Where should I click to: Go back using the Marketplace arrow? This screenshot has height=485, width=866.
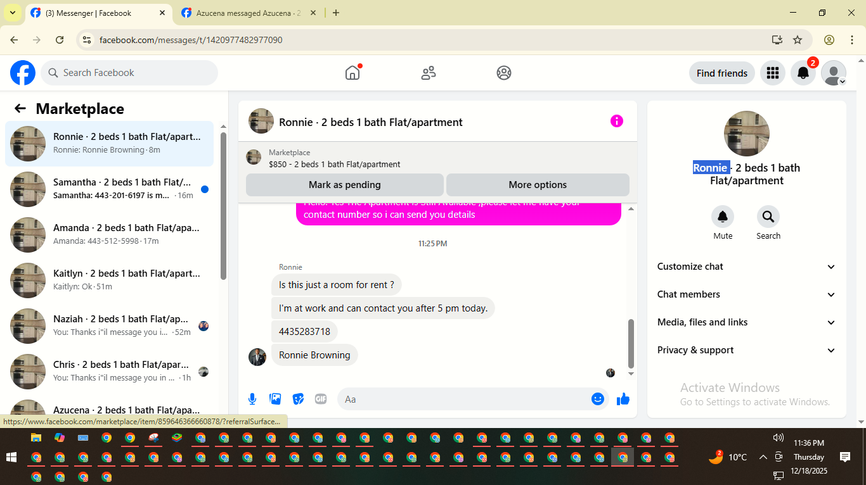[x=20, y=108]
